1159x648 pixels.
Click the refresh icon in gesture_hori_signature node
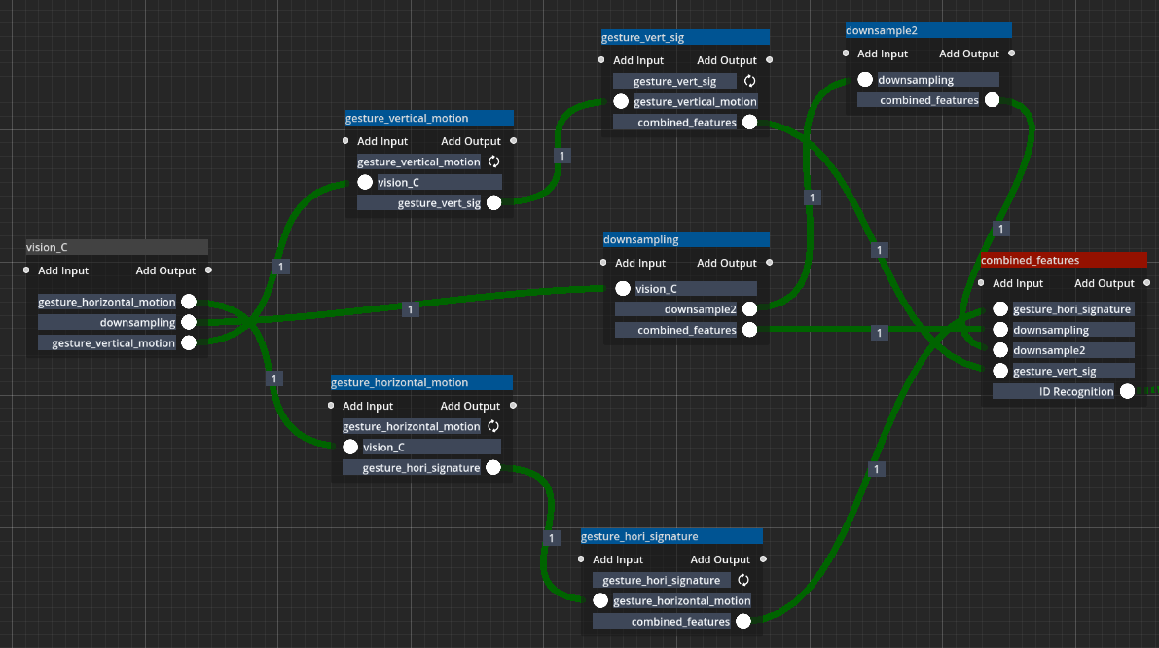[x=743, y=580]
